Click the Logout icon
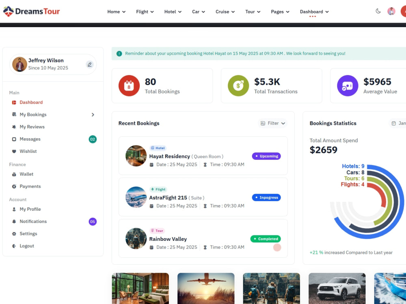Image resolution: width=406 pixels, height=304 pixels. click(x=14, y=246)
